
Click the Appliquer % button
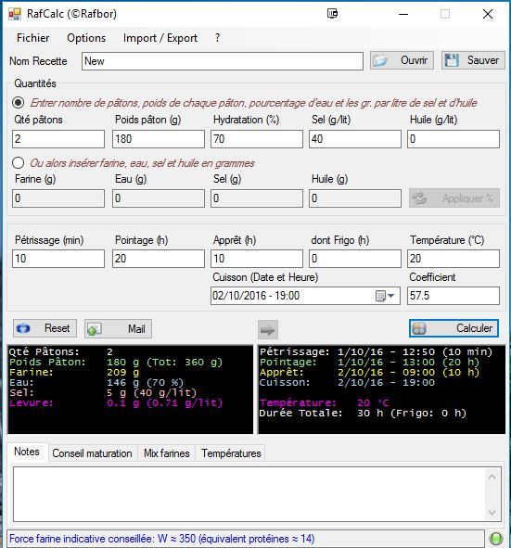pos(454,198)
